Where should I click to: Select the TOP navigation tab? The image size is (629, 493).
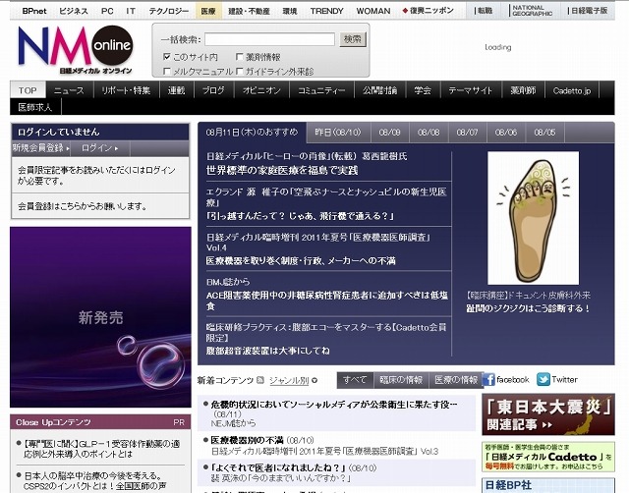28,90
